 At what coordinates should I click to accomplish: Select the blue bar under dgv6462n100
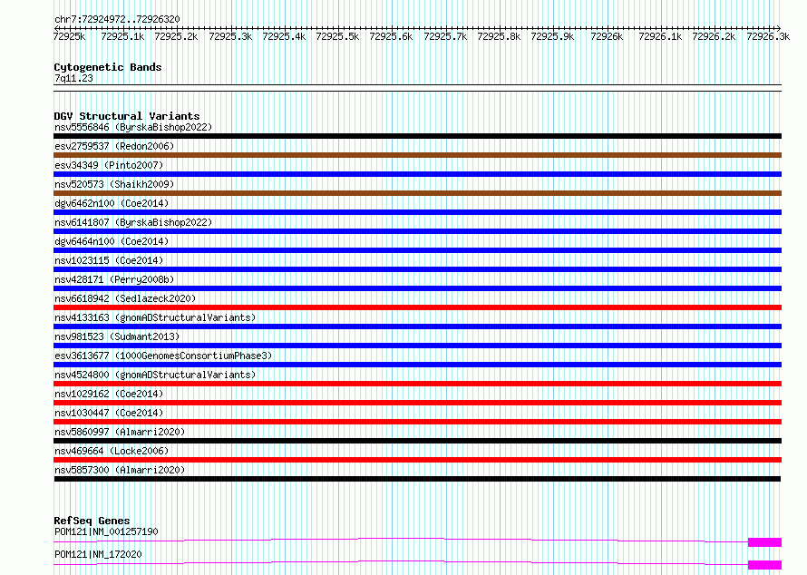point(417,212)
